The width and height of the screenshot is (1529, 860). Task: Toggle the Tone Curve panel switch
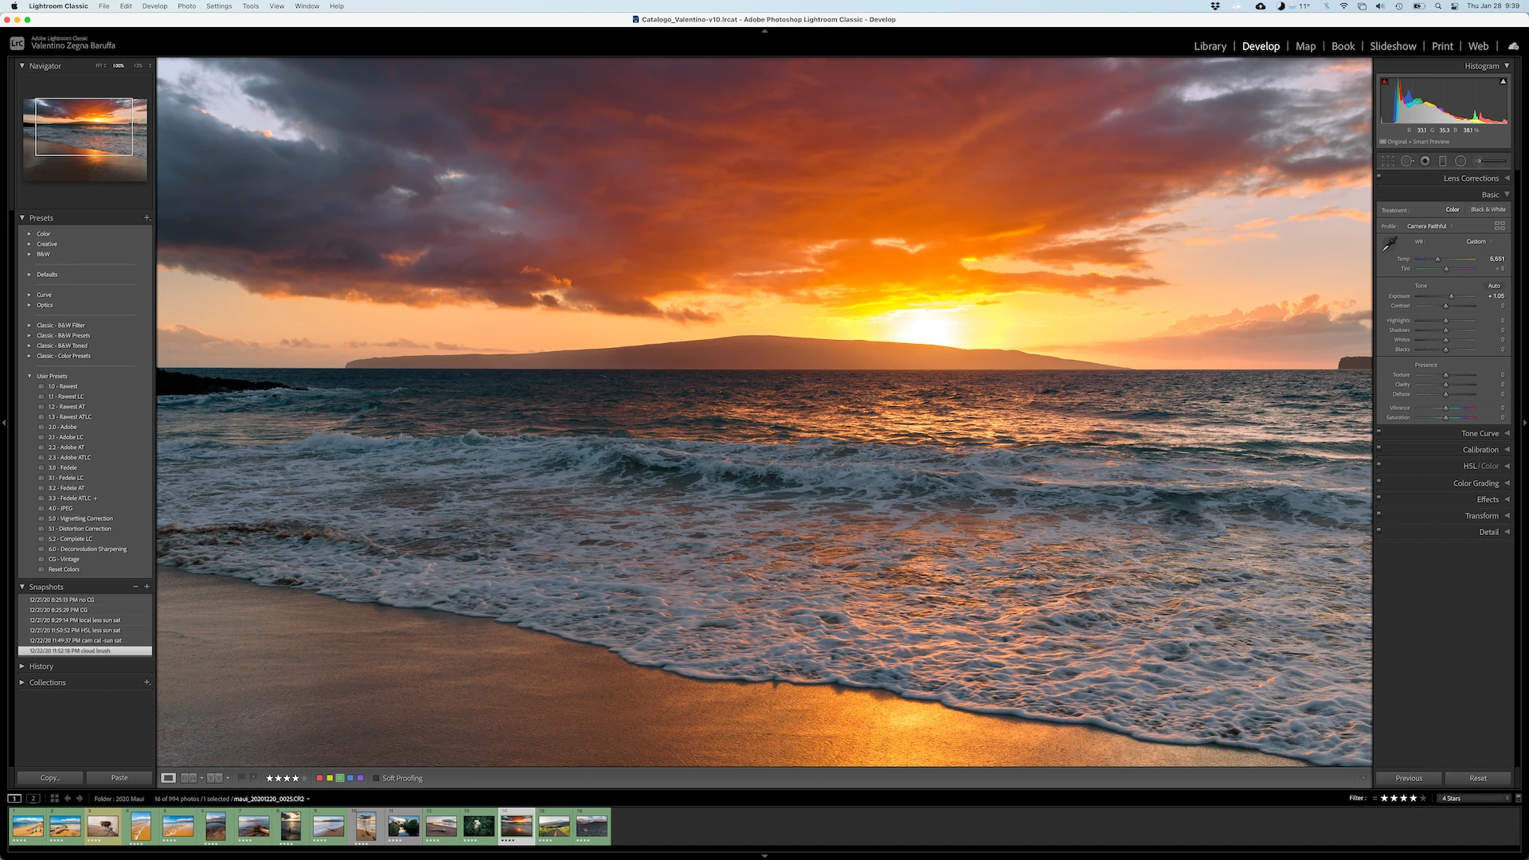point(1378,432)
